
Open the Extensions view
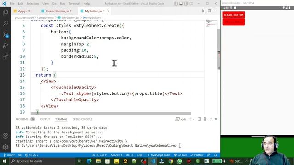pos(6,56)
